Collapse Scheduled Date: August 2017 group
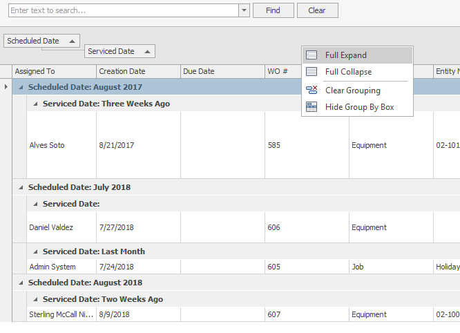This screenshot has height=333, width=460. [x=21, y=87]
